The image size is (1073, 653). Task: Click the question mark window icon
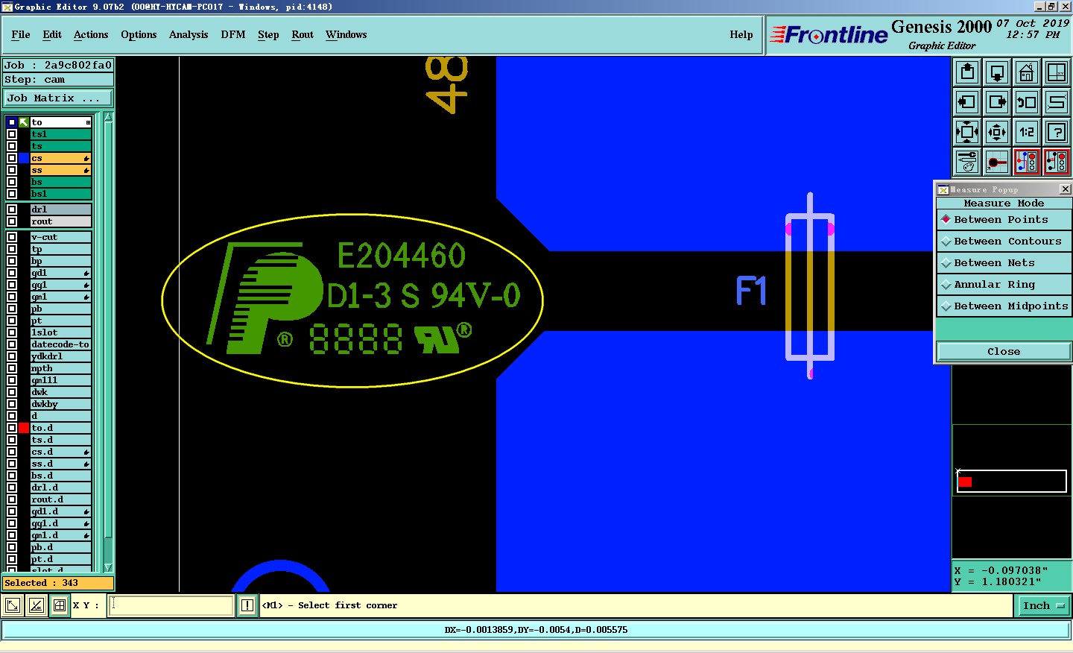tap(1057, 132)
